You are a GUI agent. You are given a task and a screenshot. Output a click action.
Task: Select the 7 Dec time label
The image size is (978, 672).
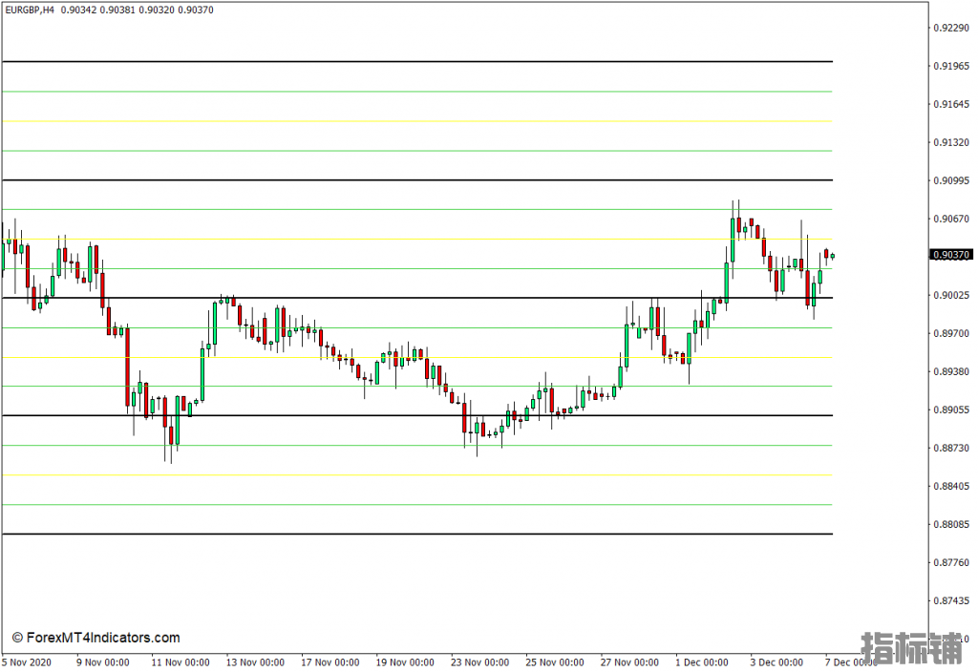[844, 662]
